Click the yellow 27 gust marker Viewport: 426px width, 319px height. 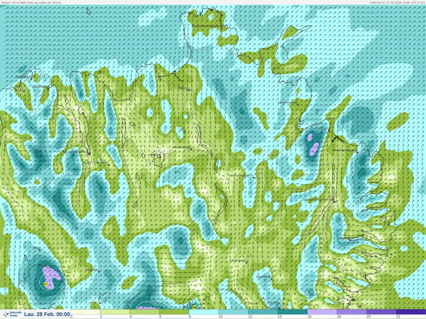tap(46, 284)
